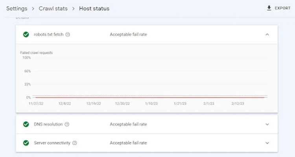Click the 11/27/22 date label
This screenshot has height=157, width=295.
pyautogui.click(x=36, y=104)
